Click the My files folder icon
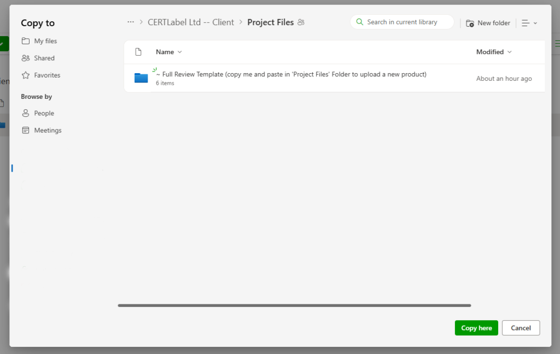This screenshot has width=560, height=354. pos(26,41)
